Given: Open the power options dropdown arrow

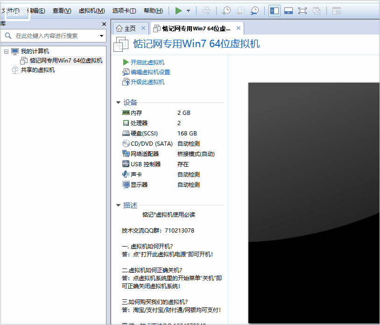Looking at the screenshot, I should pyautogui.click(x=188, y=11).
